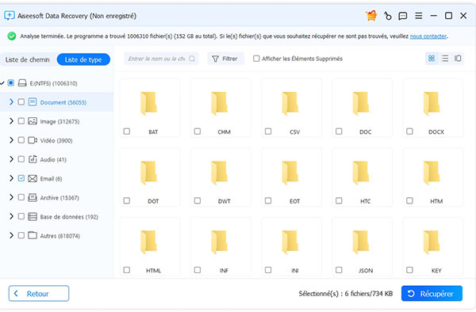Open the CHM folder thumbnail
This screenshot has width=476, height=312.
pyautogui.click(x=219, y=104)
